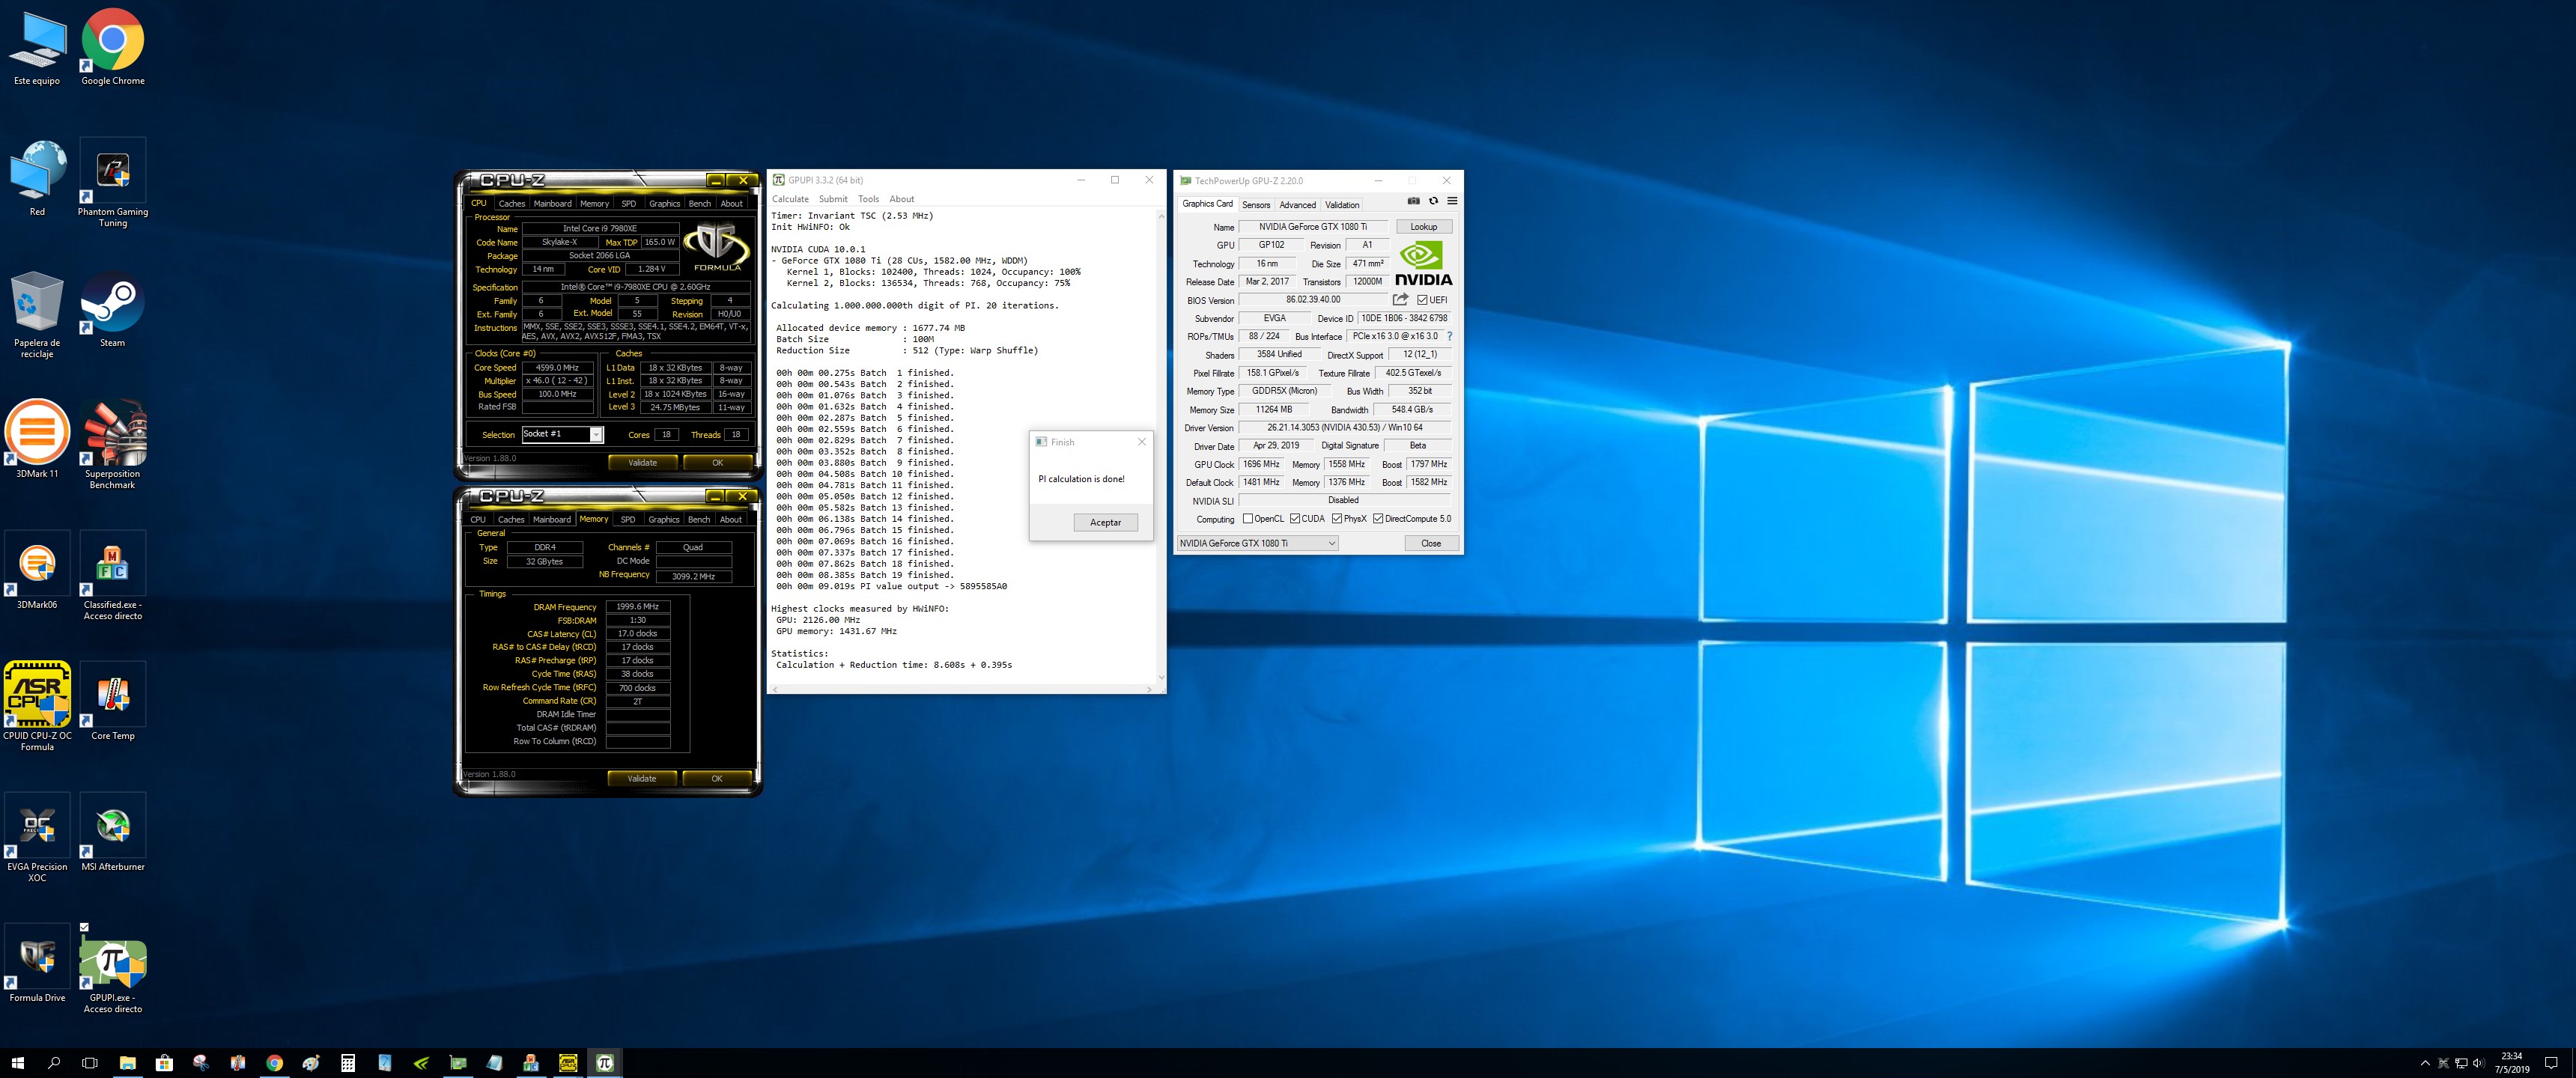
Task: Open the Formula Drive desktop icon
Action: click(37, 963)
